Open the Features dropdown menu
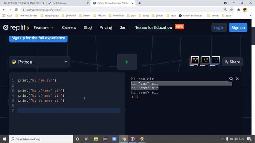Image resolution: width=255 pixels, height=143 pixels. (x=43, y=27)
